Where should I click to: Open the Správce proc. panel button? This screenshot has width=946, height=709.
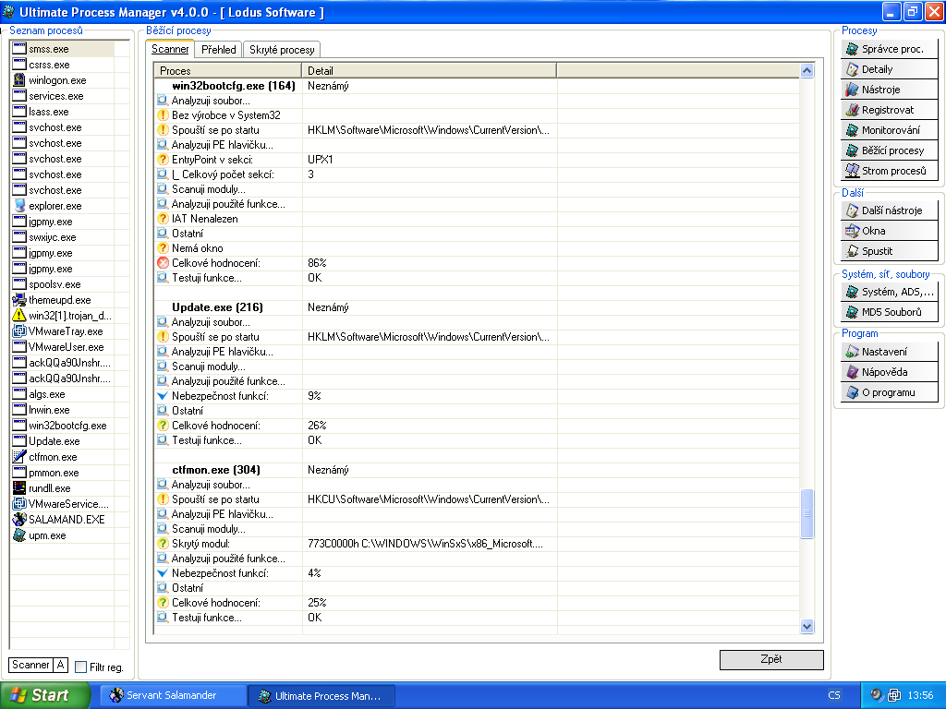[890, 49]
